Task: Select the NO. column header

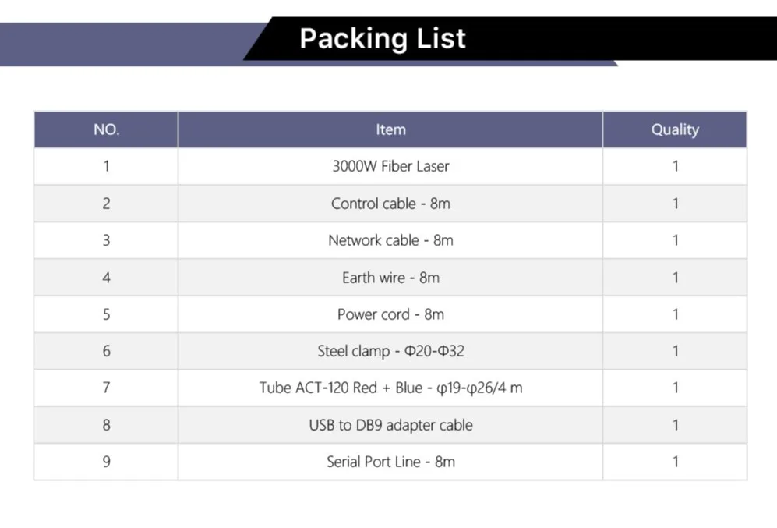Action: point(106,129)
